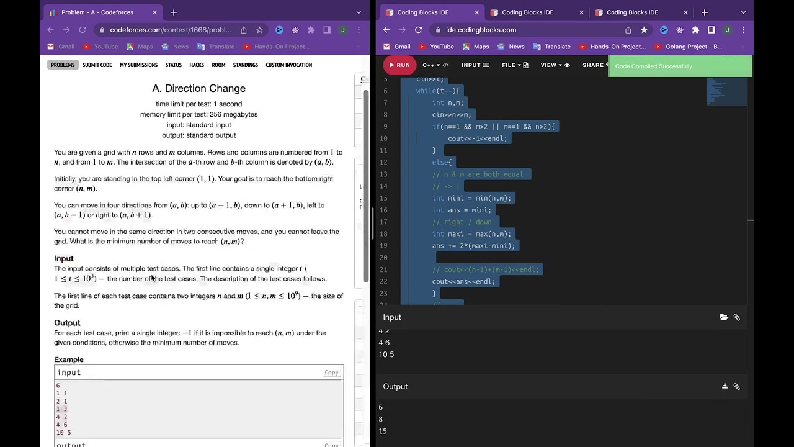794x447 pixels.
Task: Click the folder upload icon in Input panel
Action: click(x=724, y=317)
